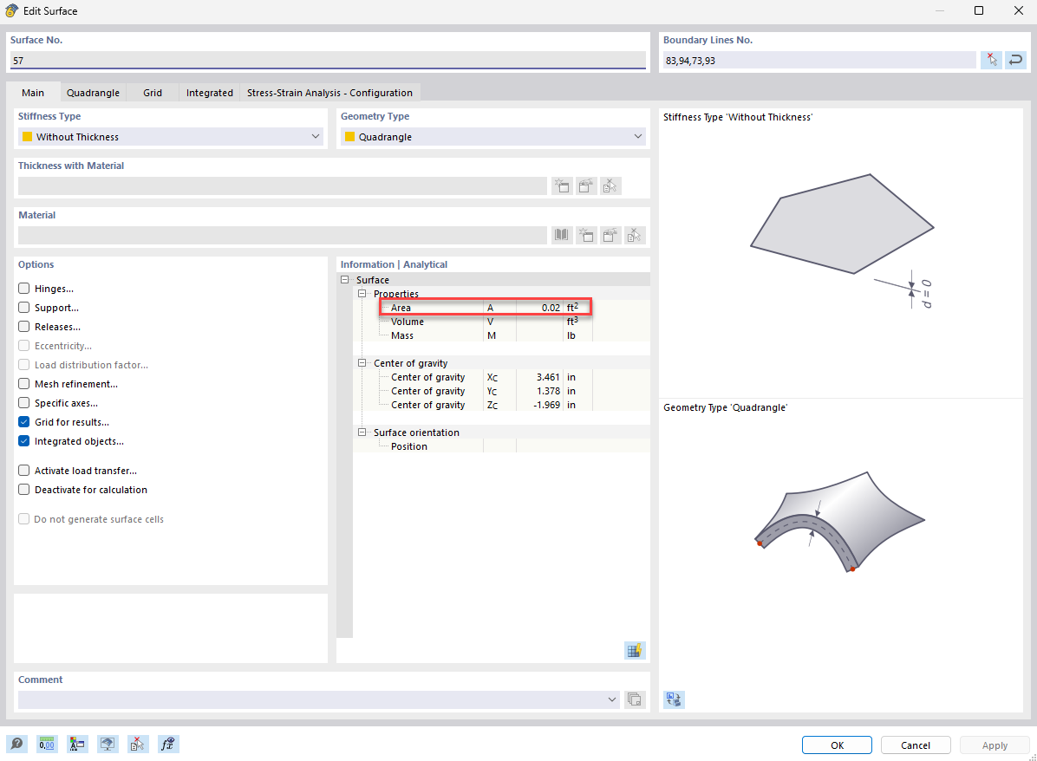Click inside the Surface No. input field
The height and width of the screenshot is (761, 1037).
pyautogui.click(x=328, y=60)
